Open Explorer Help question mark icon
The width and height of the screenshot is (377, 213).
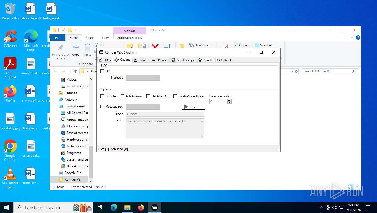358,37
